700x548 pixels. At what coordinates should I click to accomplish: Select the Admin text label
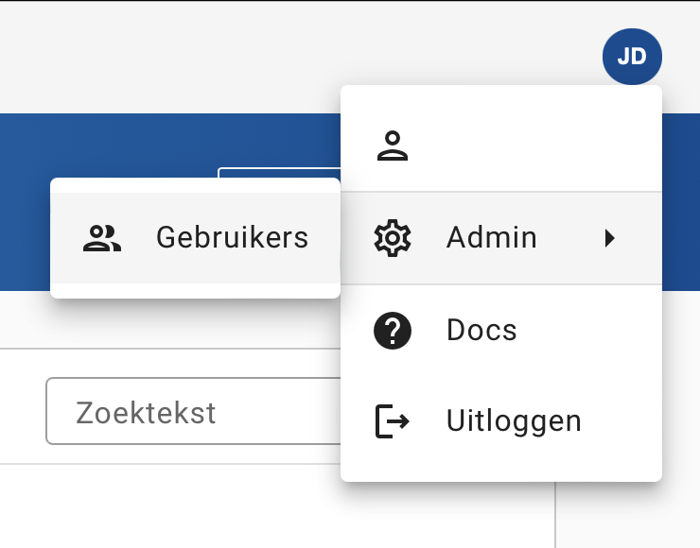coord(491,238)
